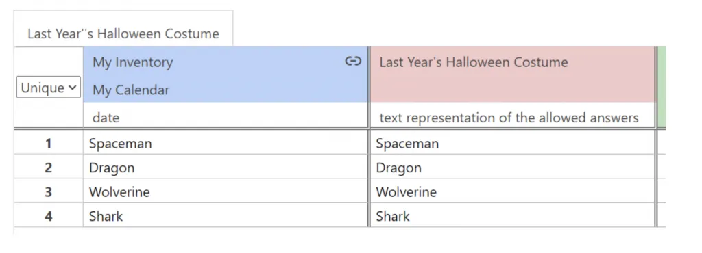Select row number 2
702x253 pixels.
(x=49, y=168)
